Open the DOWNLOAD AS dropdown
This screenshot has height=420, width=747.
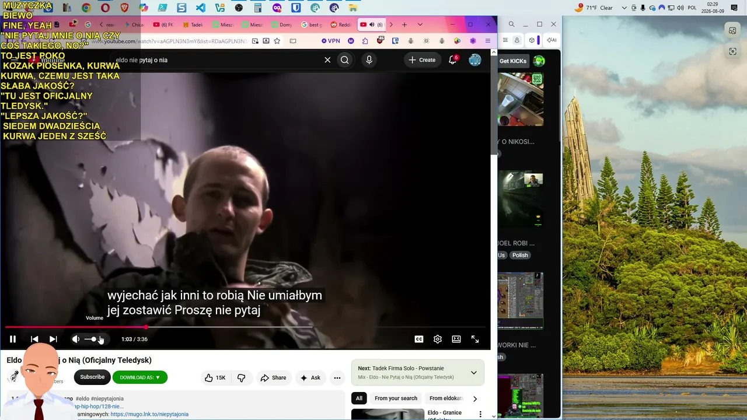140,377
